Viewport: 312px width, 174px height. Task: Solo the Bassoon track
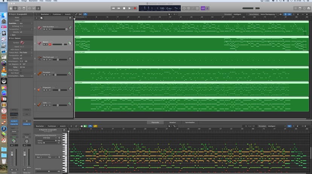[x=47, y=44]
